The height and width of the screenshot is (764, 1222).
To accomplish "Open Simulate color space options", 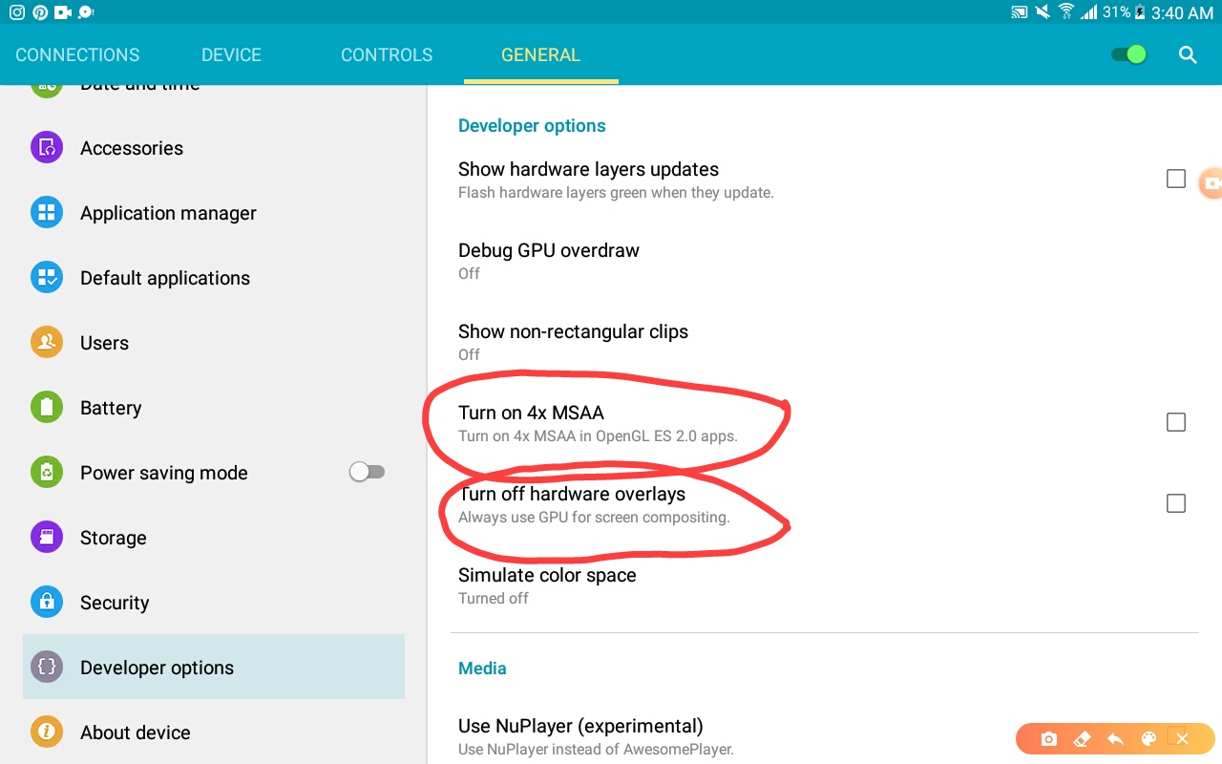I will [x=825, y=585].
